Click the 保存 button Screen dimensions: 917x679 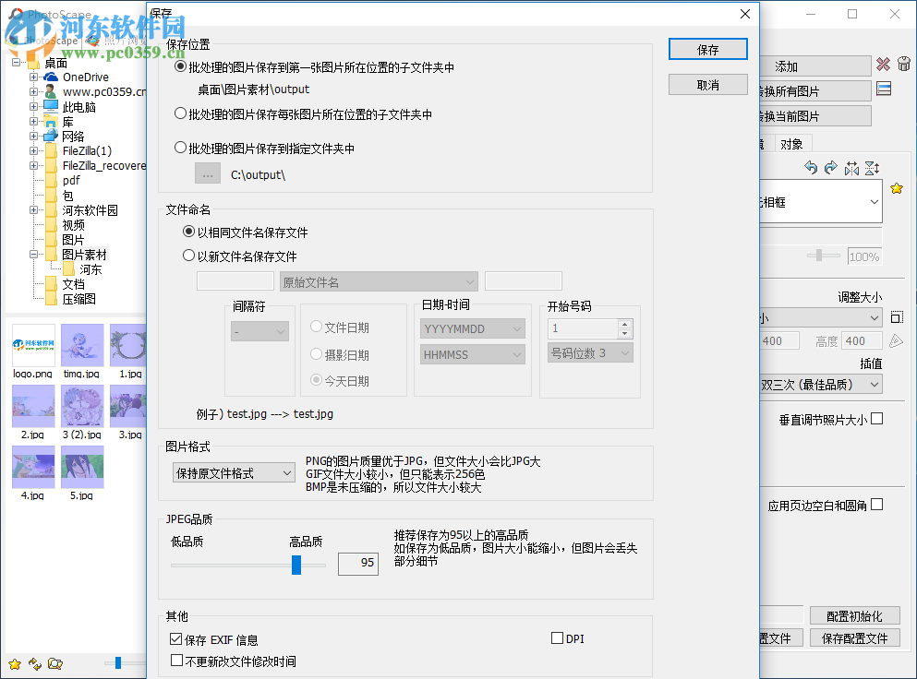(707, 48)
